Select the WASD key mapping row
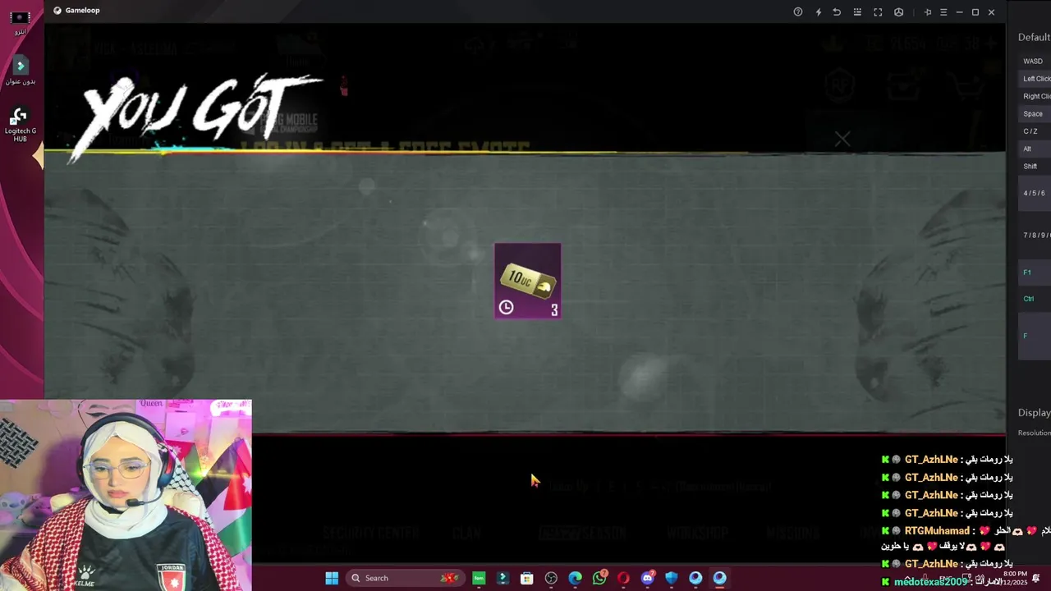The height and width of the screenshot is (591, 1051). point(1035,61)
